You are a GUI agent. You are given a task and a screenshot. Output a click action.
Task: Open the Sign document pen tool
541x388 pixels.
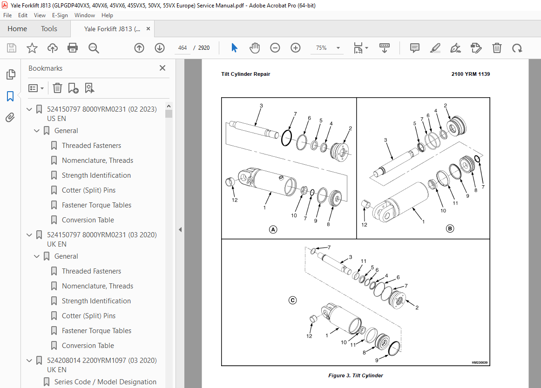pyautogui.click(x=455, y=48)
